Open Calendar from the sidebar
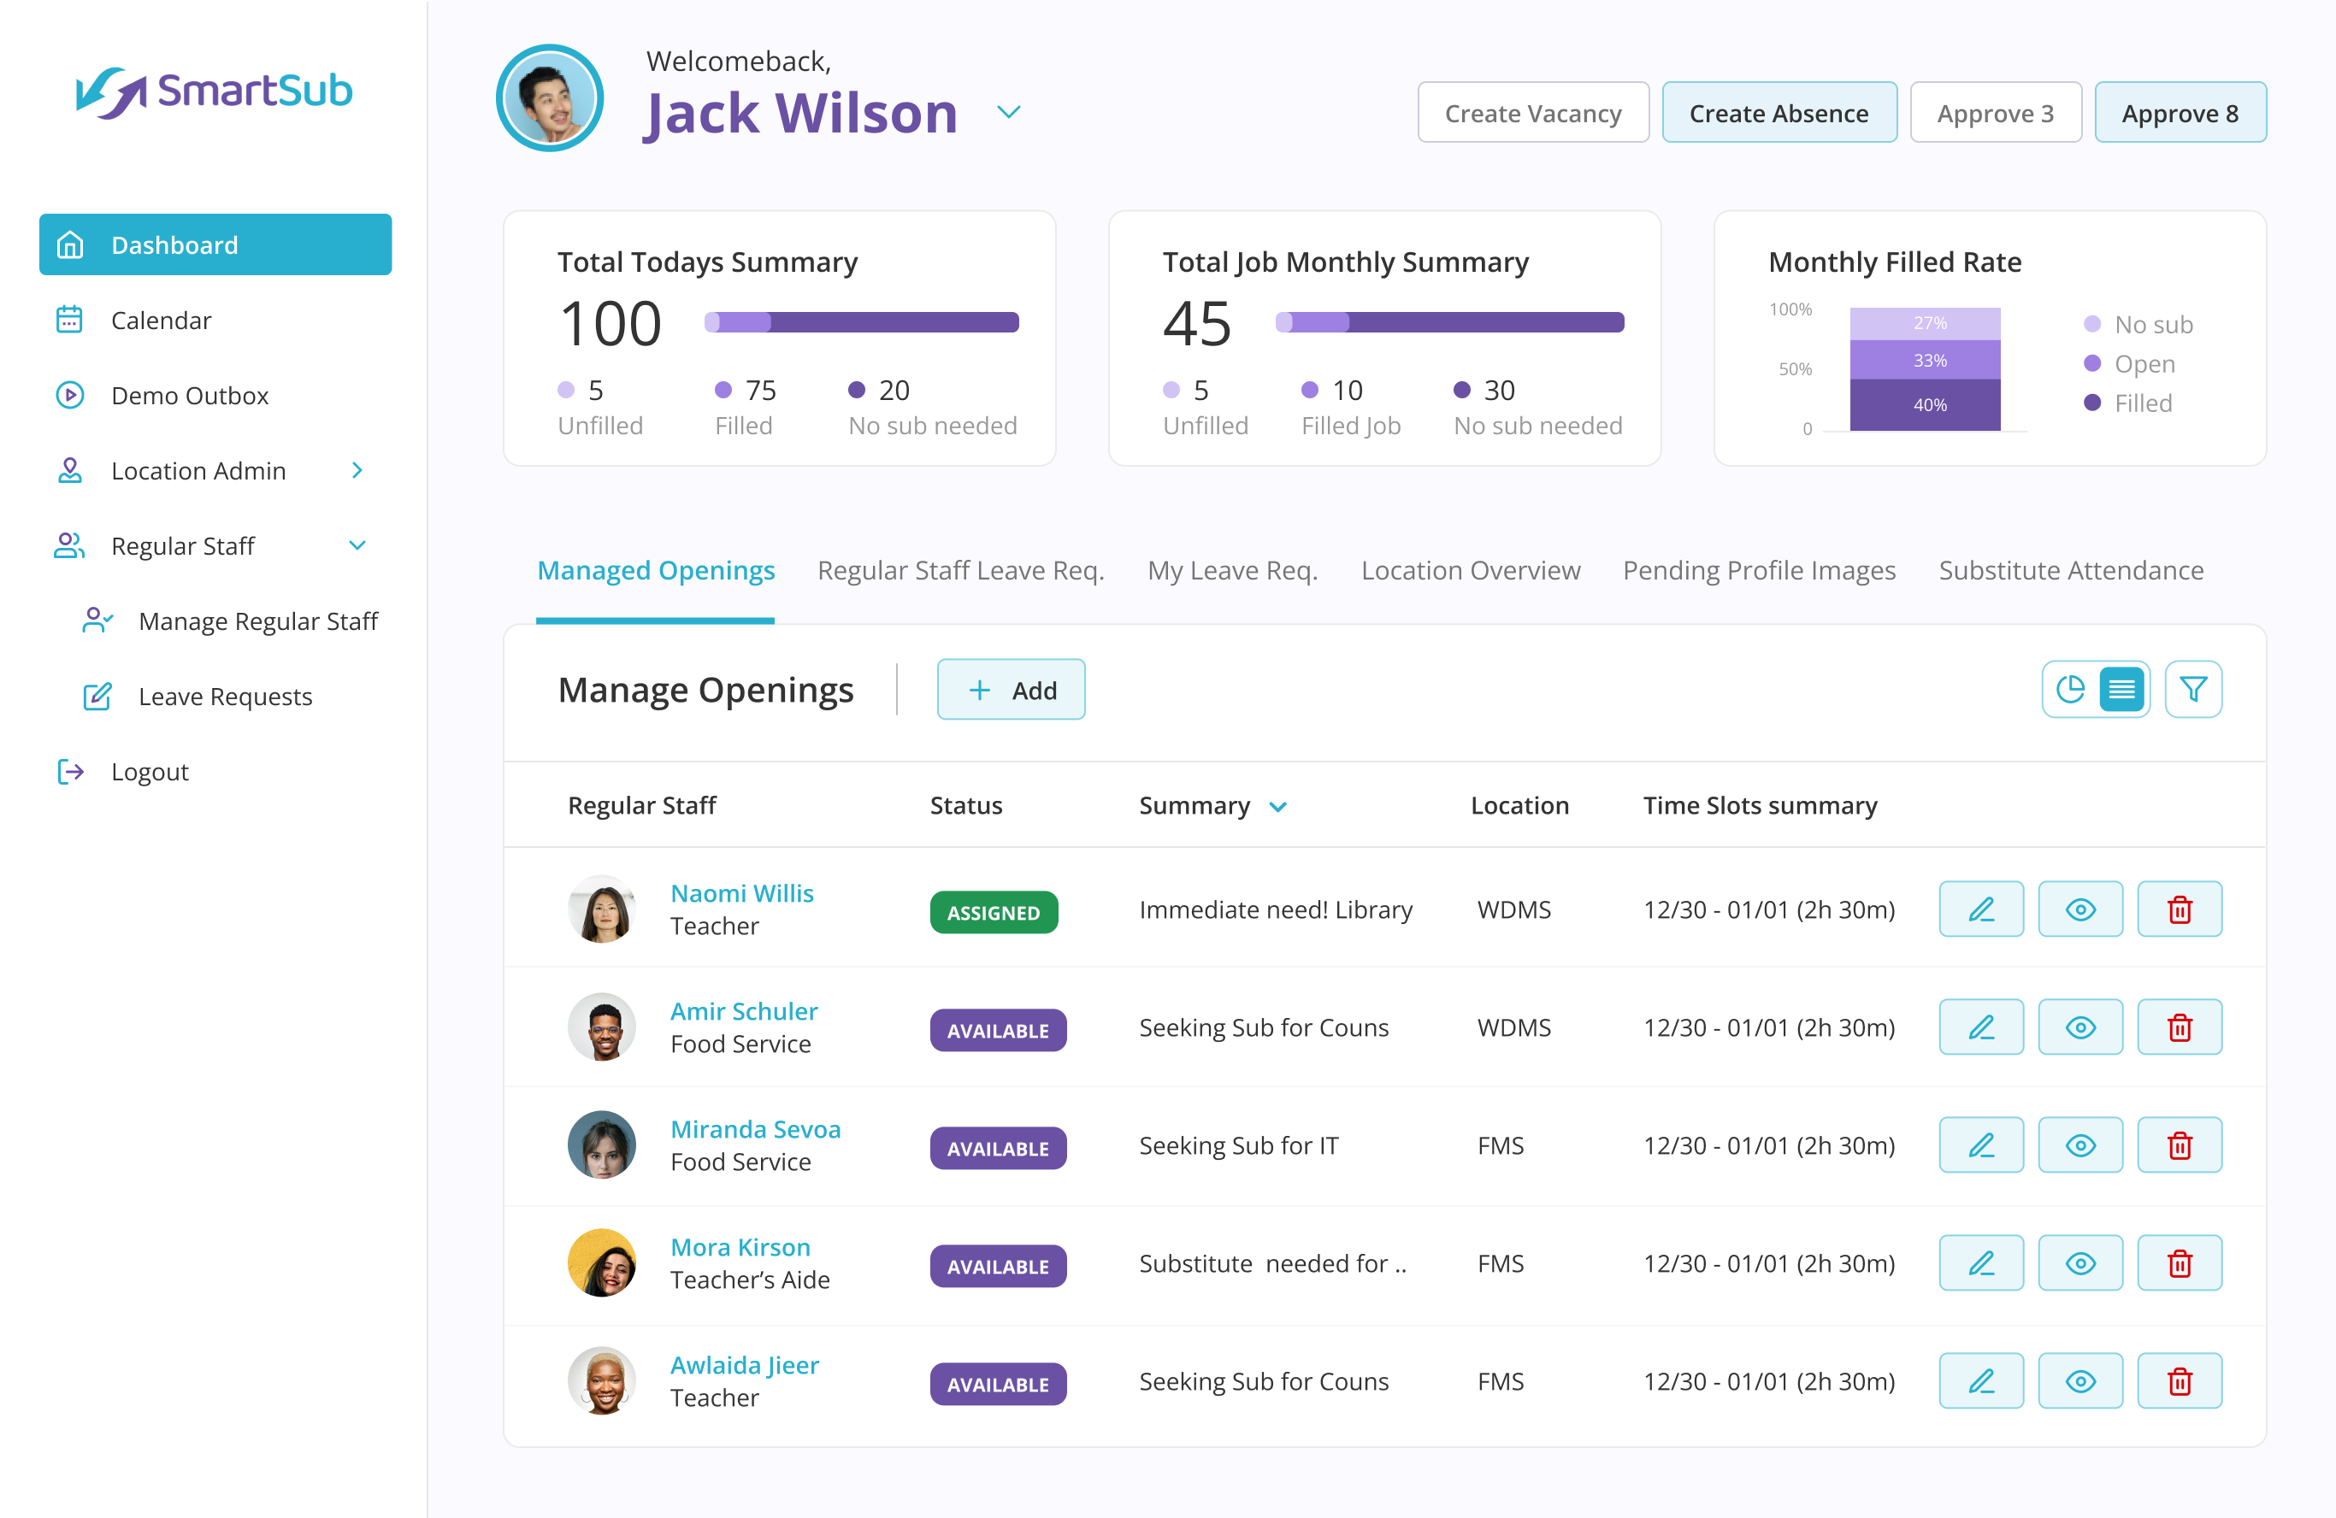The height and width of the screenshot is (1518, 2336). pos(161,320)
